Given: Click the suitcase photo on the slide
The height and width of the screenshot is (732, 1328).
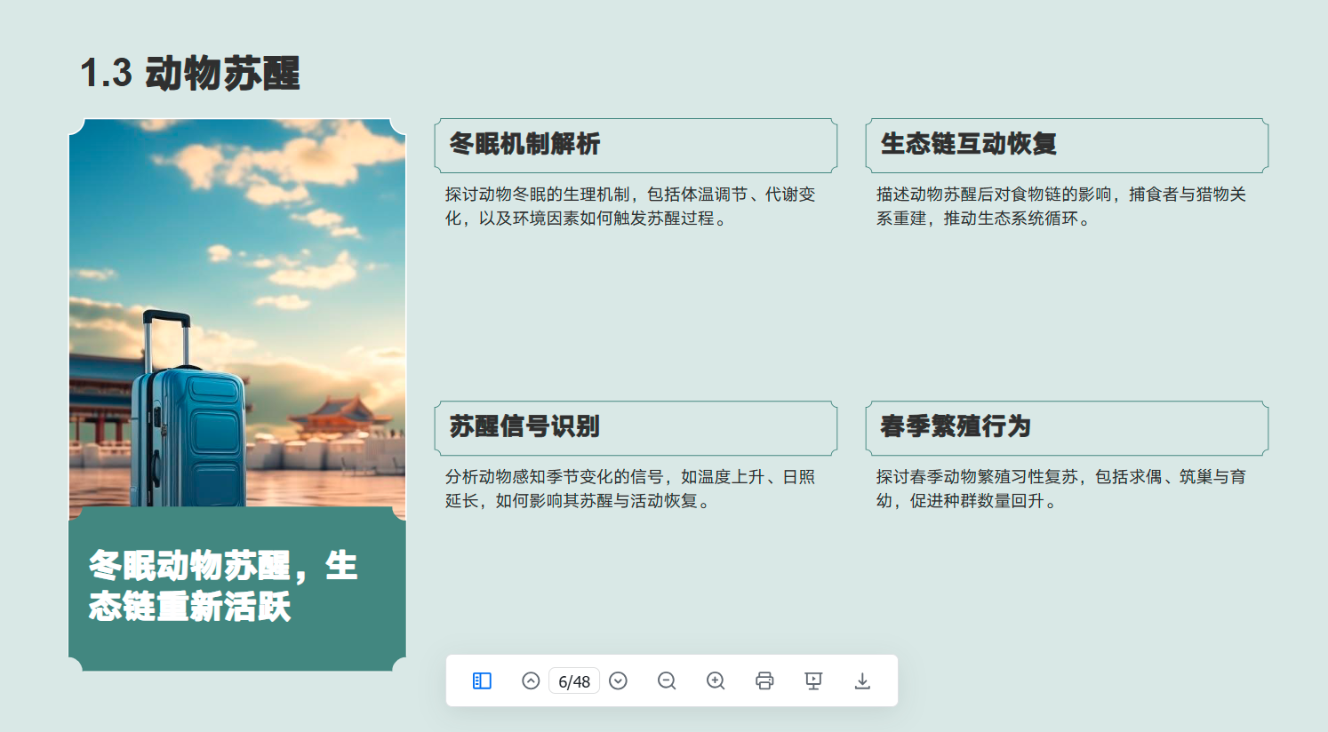Looking at the screenshot, I should coord(237,311).
